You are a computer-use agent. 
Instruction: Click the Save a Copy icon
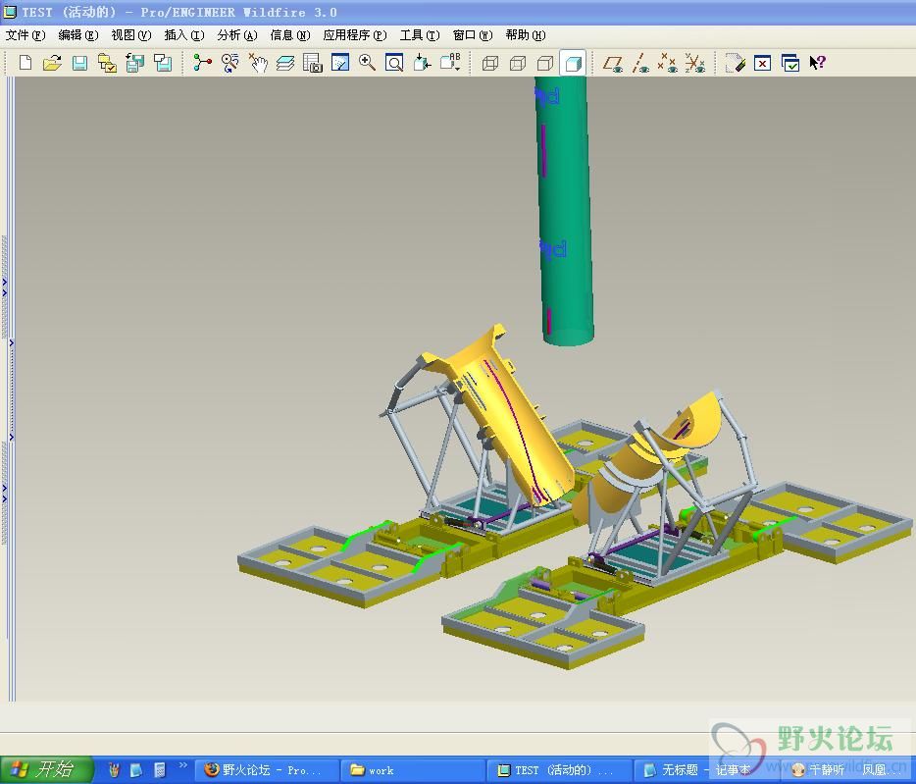point(135,63)
